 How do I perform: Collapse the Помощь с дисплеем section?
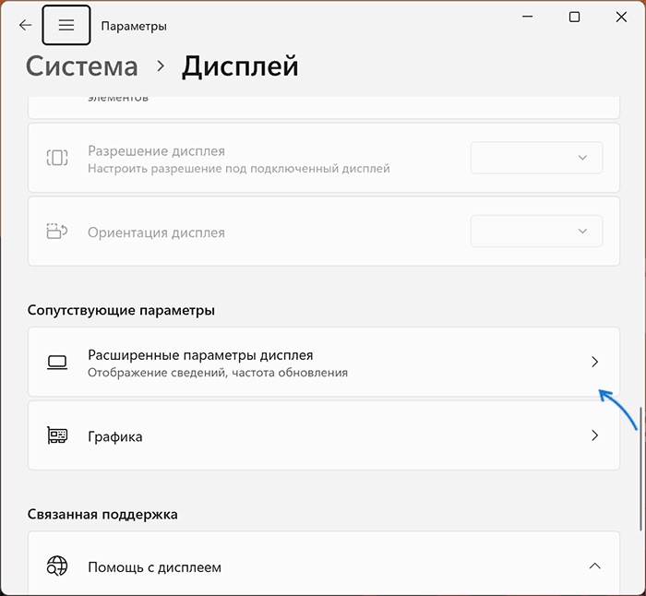pyautogui.click(x=594, y=566)
